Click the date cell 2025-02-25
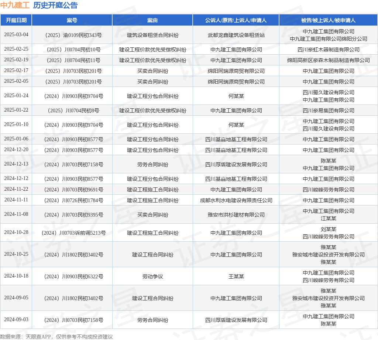Viewport: 378px width, 340px height. click(x=16, y=49)
